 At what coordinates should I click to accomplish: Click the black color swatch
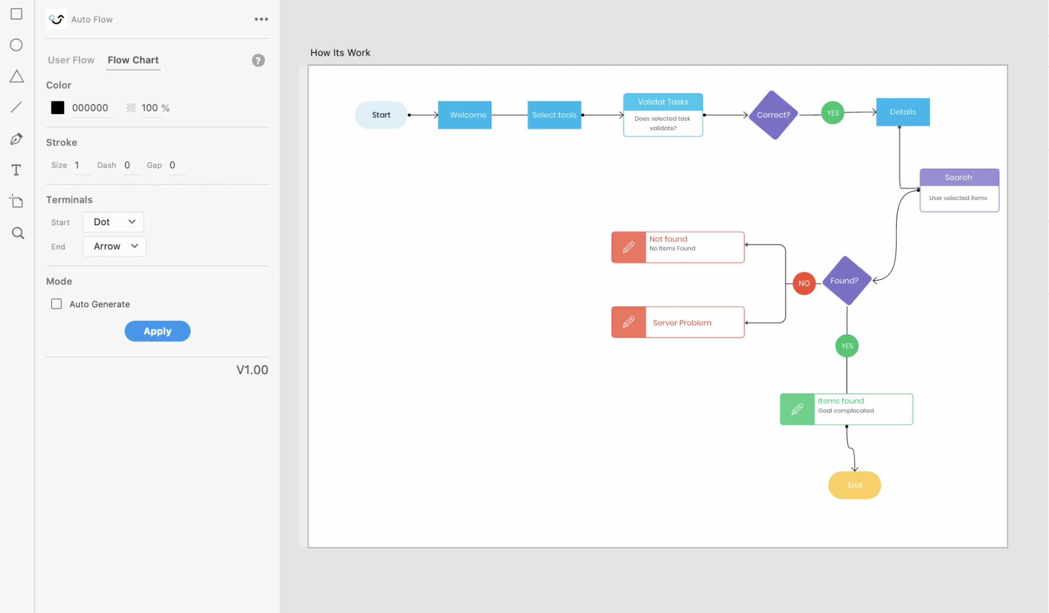[58, 107]
